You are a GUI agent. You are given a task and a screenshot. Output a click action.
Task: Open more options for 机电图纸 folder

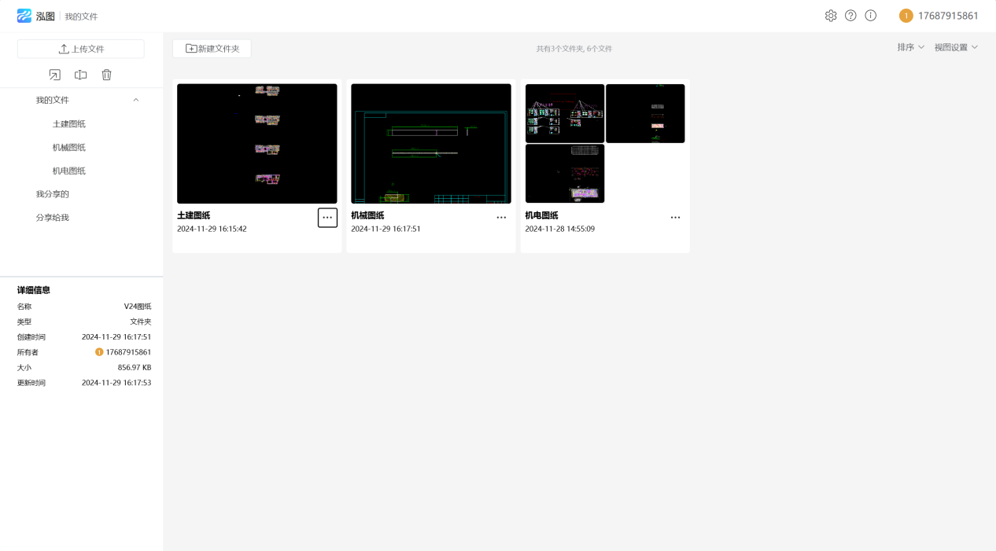pos(675,218)
